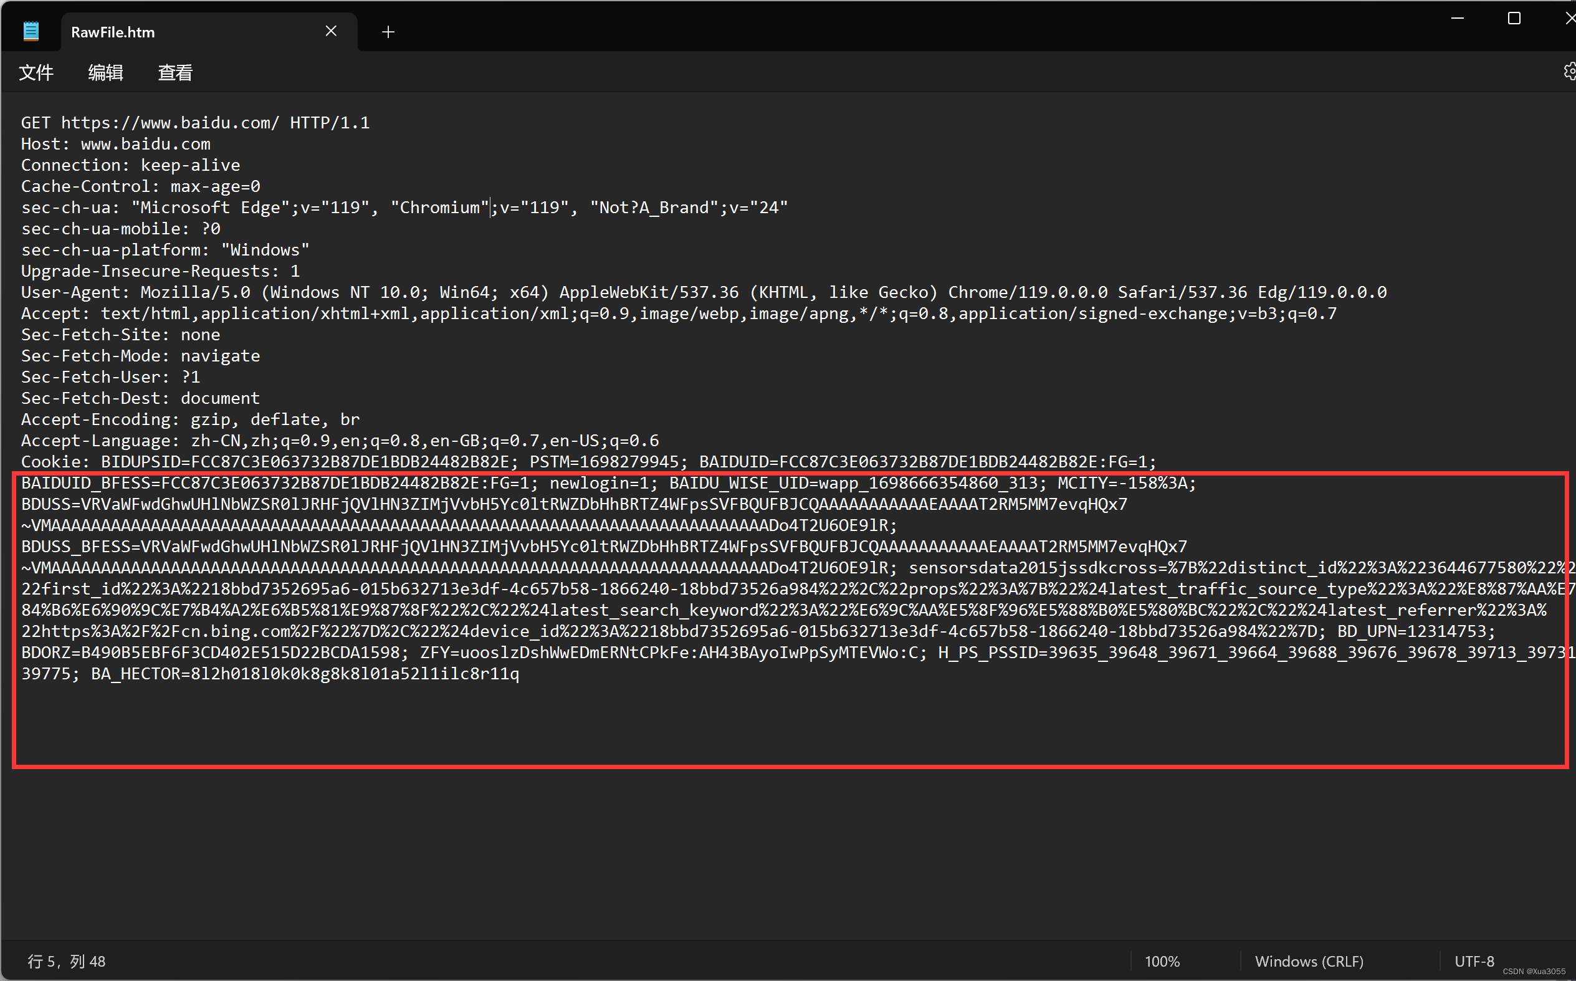1576x981 pixels.
Task: Click the Sec-Fetch-Site: none line
Action: click(121, 335)
